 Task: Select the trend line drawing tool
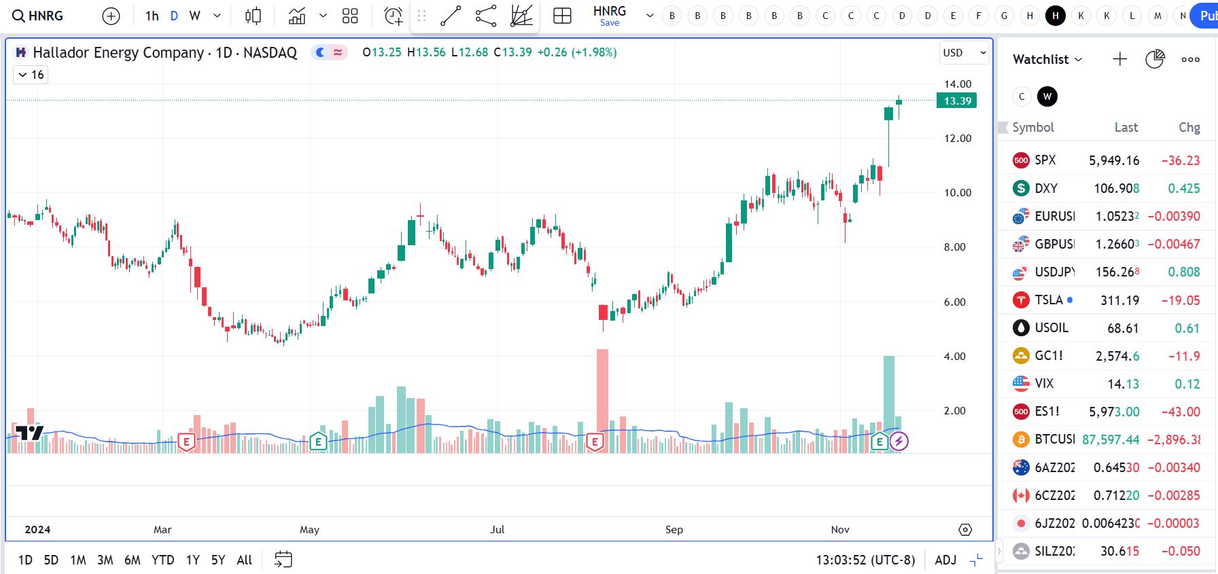click(451, 16)
